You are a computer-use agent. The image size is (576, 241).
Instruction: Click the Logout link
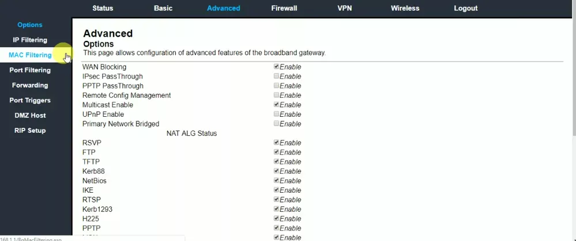coord(466,8)
